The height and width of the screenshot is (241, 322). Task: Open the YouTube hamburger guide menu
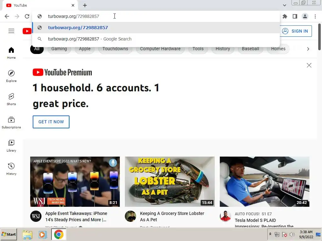coord(11,31)
